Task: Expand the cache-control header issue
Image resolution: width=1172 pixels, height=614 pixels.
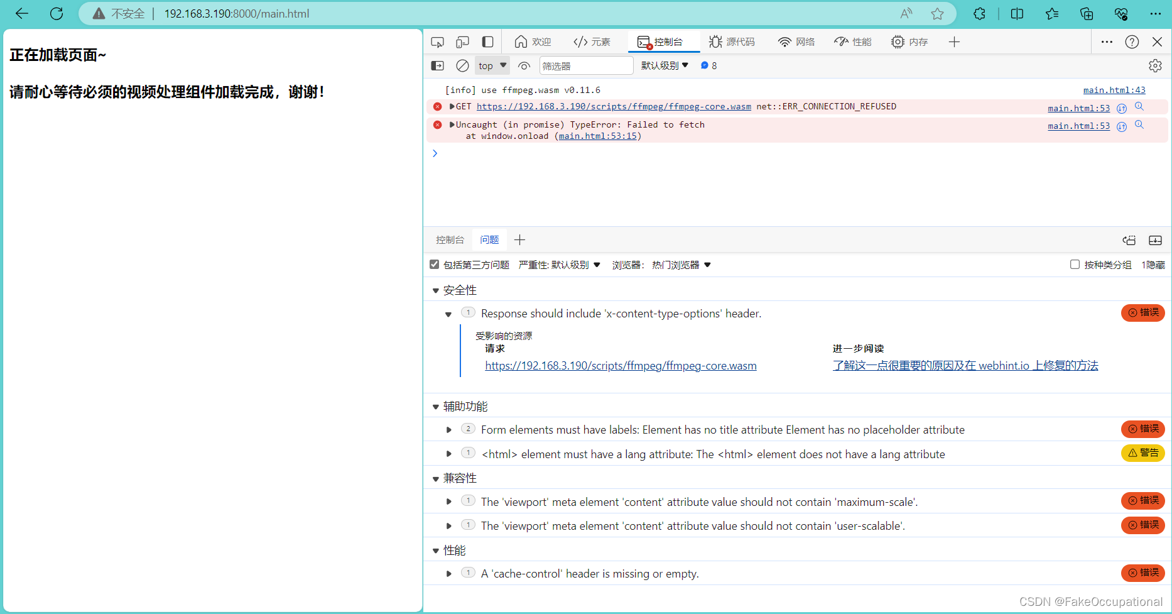Action: pos(448,573)
